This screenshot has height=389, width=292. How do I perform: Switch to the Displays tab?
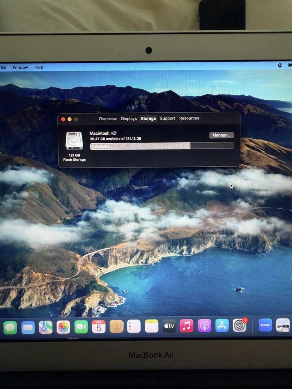tap(129, 119)
